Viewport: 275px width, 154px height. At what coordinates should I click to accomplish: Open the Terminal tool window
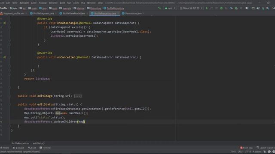tap(45, 148)
